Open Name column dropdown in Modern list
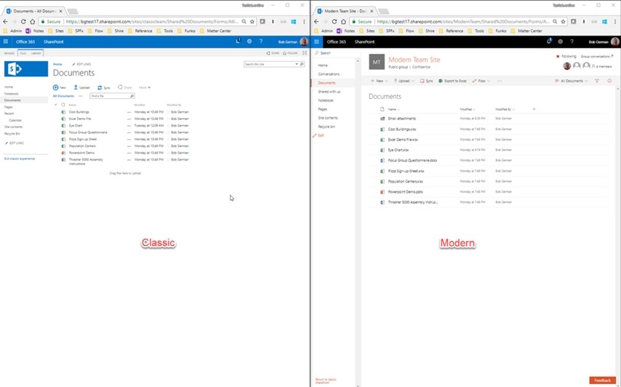Viewport: 621px width, 387px height. 394,109
